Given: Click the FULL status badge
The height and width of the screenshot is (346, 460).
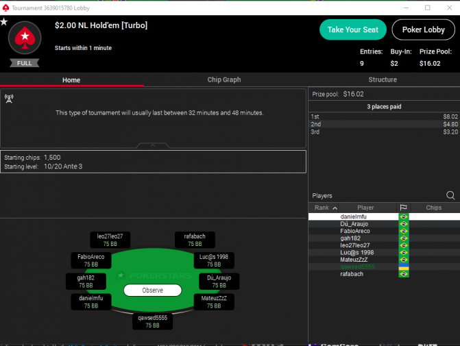Looking at the screenshot, I should tap(25, 63).
